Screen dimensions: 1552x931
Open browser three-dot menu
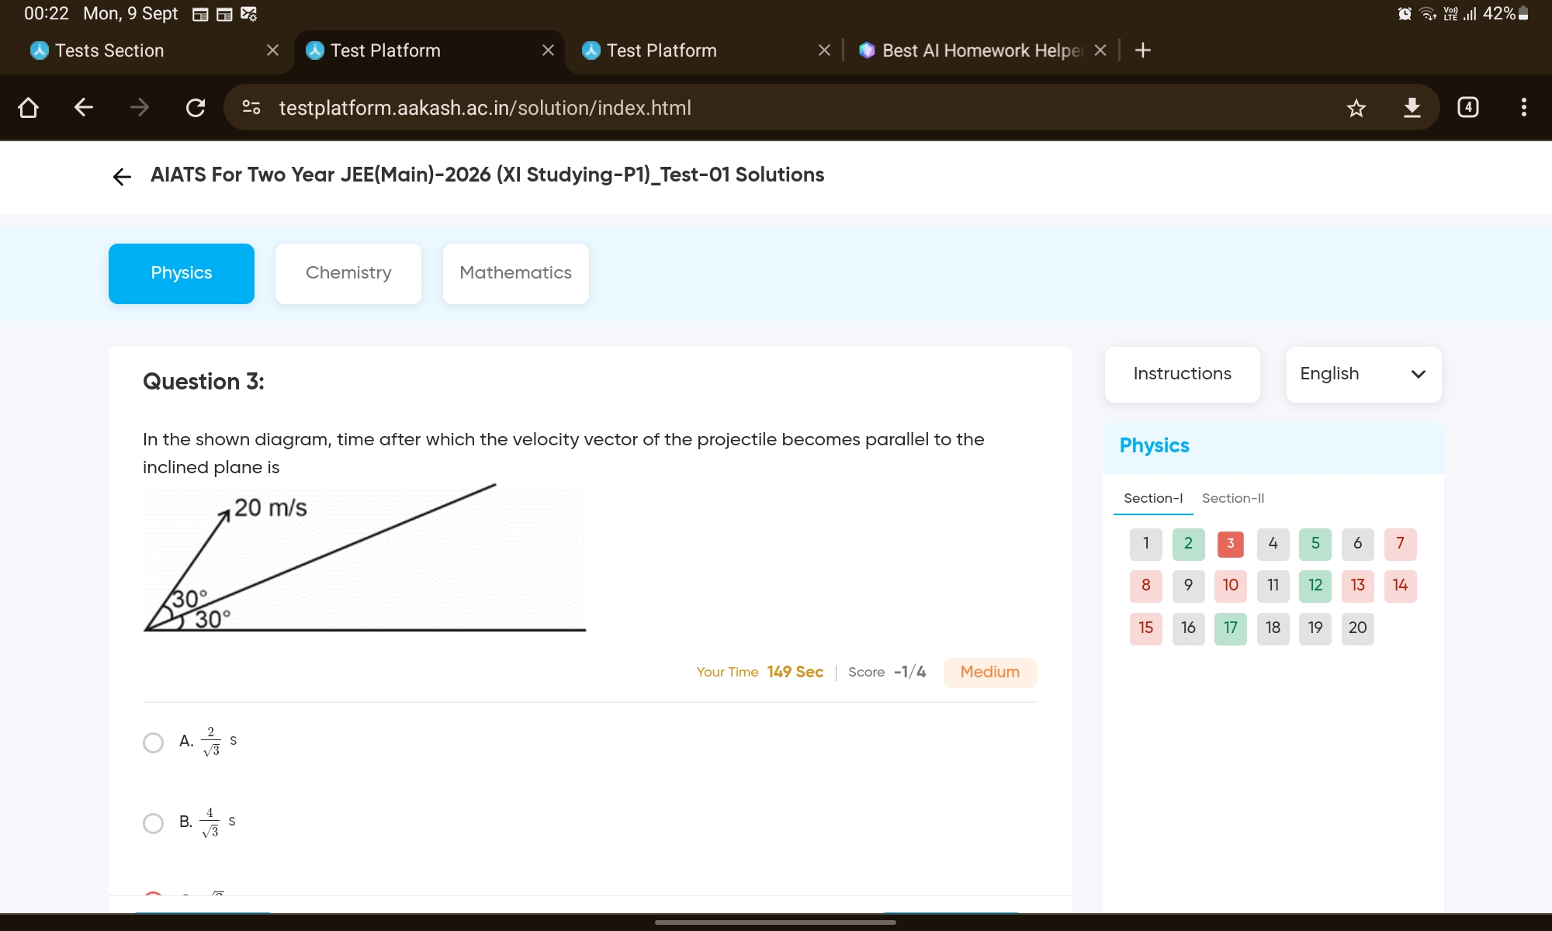pyautogui.click(x=1524, y=107)
